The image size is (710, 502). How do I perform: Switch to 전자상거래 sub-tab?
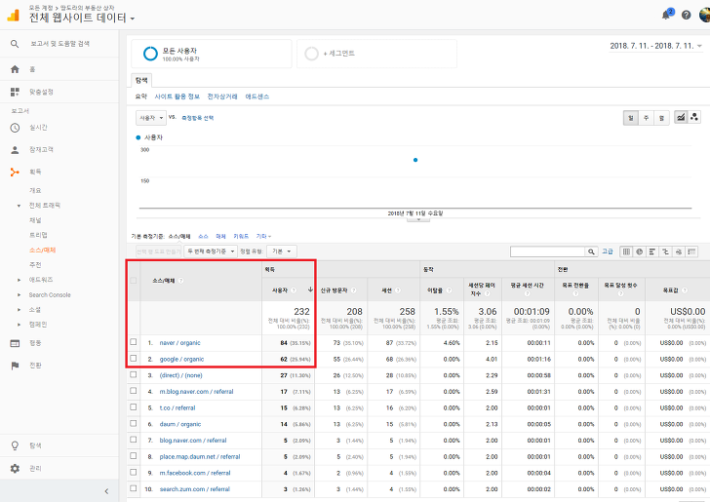[x=222, y=97]
